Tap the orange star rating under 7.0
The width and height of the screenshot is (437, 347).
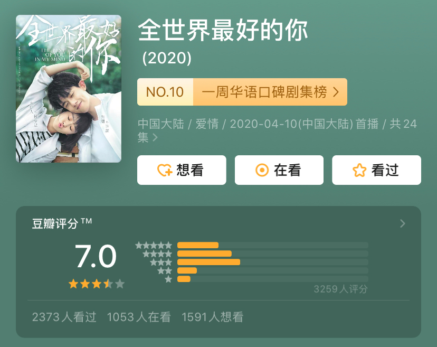click(x=97, y=284)
